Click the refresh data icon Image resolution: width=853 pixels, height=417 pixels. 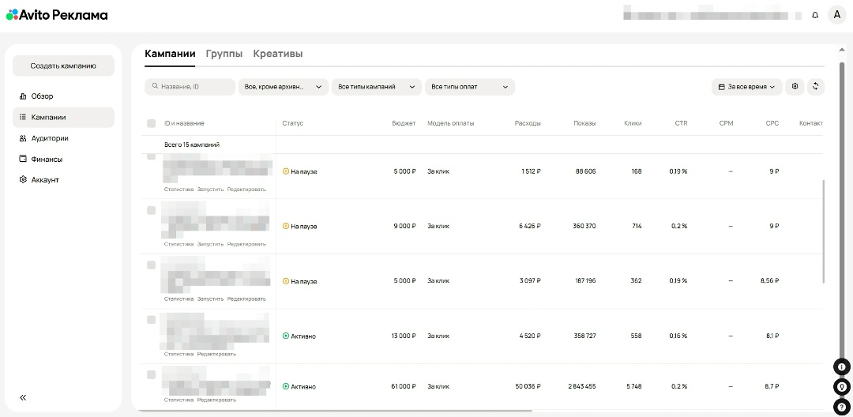pos(815,86)
